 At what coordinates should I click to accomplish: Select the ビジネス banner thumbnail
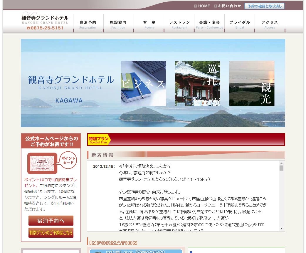pos(143,84)
